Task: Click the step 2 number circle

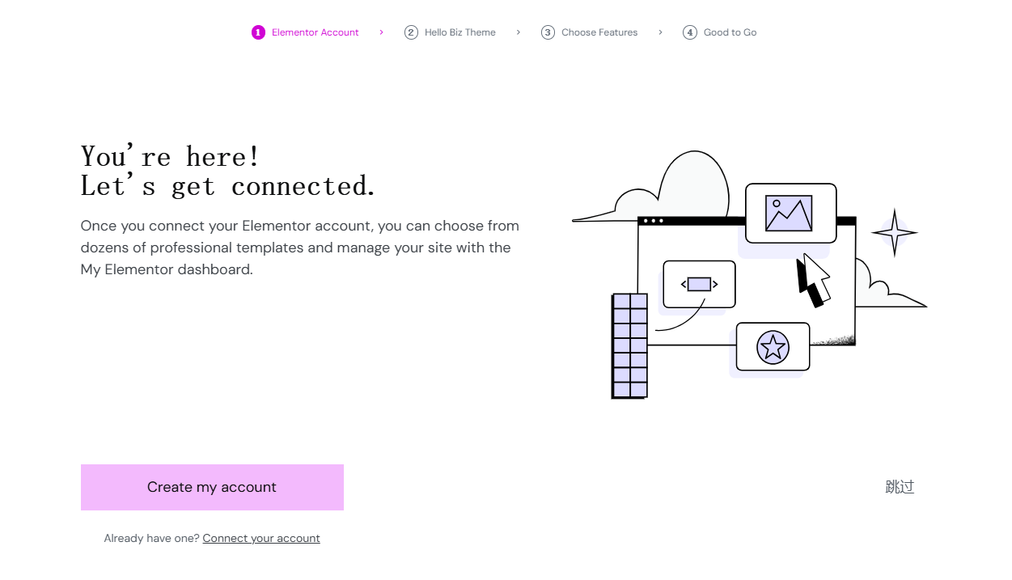Action: [x=411, y=32]
